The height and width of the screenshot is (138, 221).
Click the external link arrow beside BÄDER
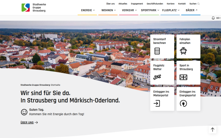pyautogui.click(x=196, y=10)
